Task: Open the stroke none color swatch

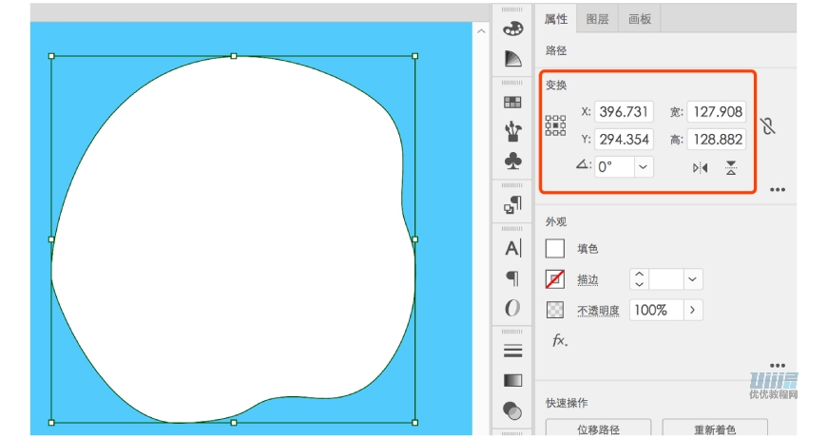Action: click(554, 279)
